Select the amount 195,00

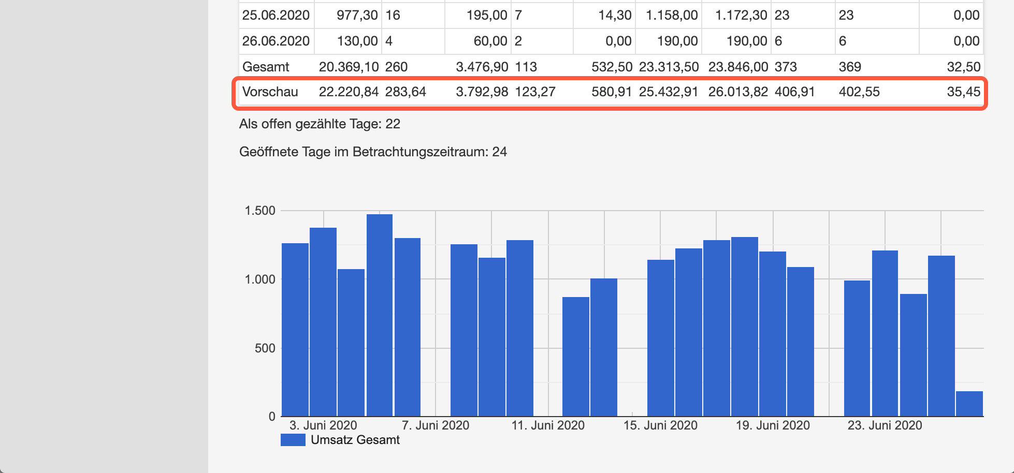coord(486,15)
